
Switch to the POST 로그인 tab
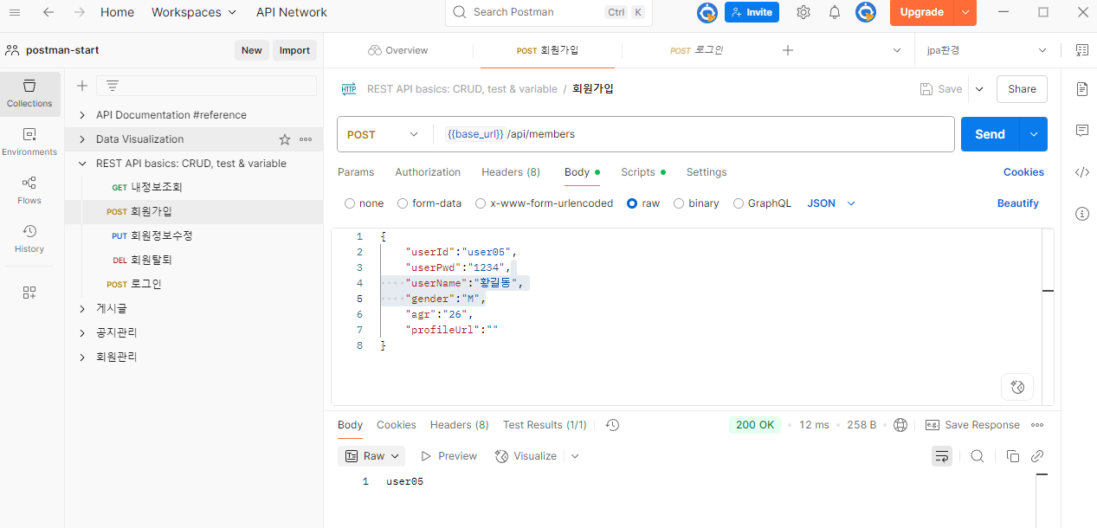[x=696, y=50]
